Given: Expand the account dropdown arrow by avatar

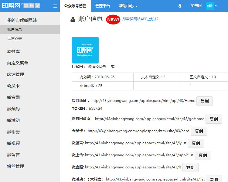Looking at the screenshot, I should 216,5.
